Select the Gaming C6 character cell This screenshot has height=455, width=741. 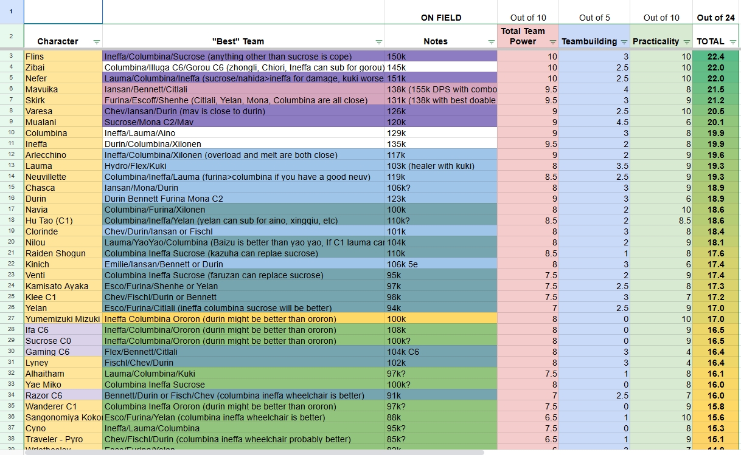tap(63, 352)
